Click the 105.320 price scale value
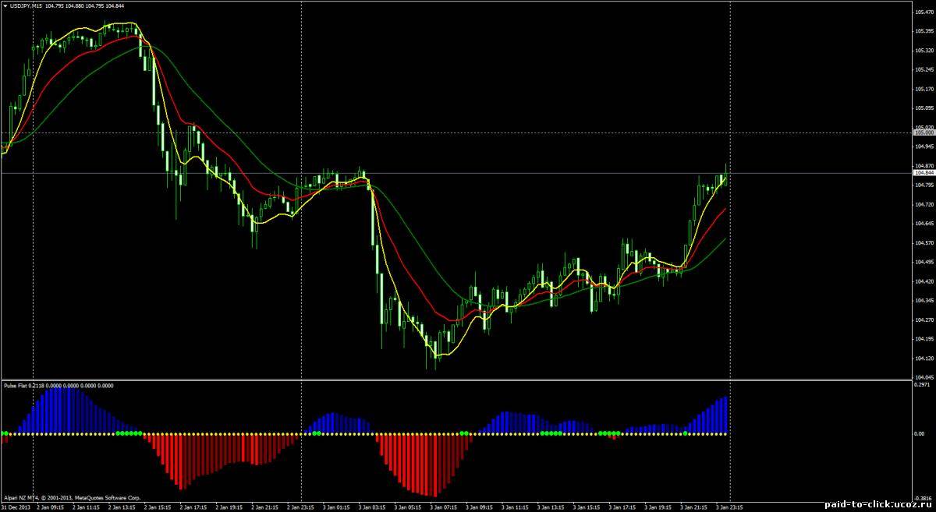Image resolution: width=936 pixels, height=512 pixels. tap(924, 51)
